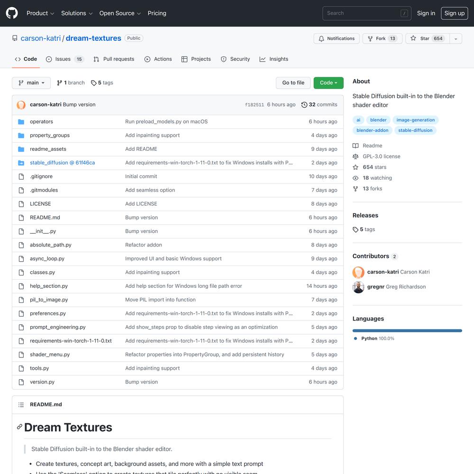Image resolution: width=474 pixels, height=474 pixels.
Task: Open the Product dropdown menu
Action: point(40,13)
